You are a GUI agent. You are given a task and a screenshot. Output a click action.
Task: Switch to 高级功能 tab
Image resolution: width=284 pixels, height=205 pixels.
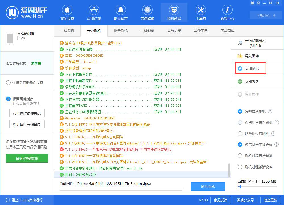click(174, 31)
